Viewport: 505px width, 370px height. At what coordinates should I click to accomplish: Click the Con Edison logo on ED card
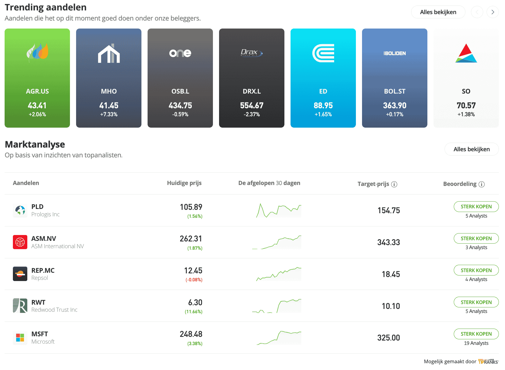pyautogui.click(x=323, y=53)
